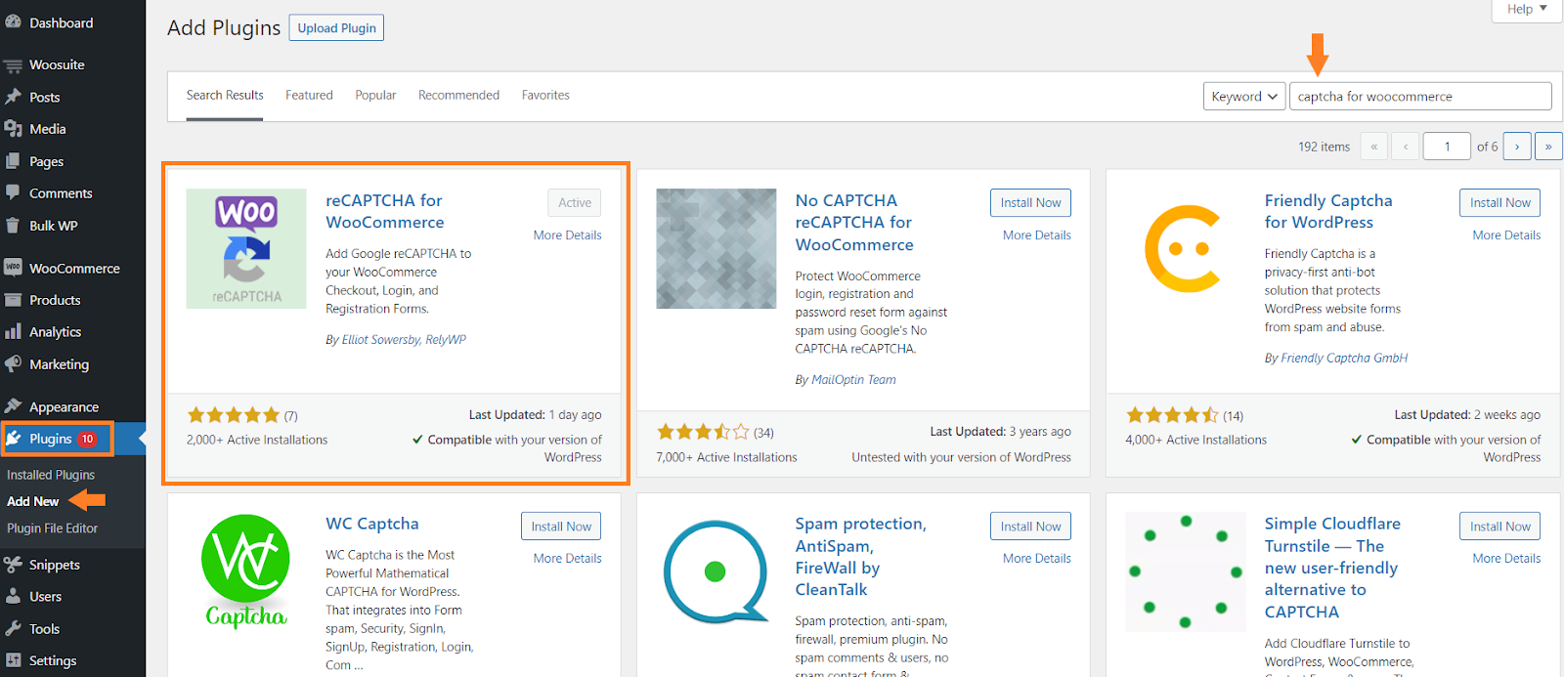Switch to the Recommended tab
The image size is (1564, 677).
pyautogui.click(x=458, y=95)
